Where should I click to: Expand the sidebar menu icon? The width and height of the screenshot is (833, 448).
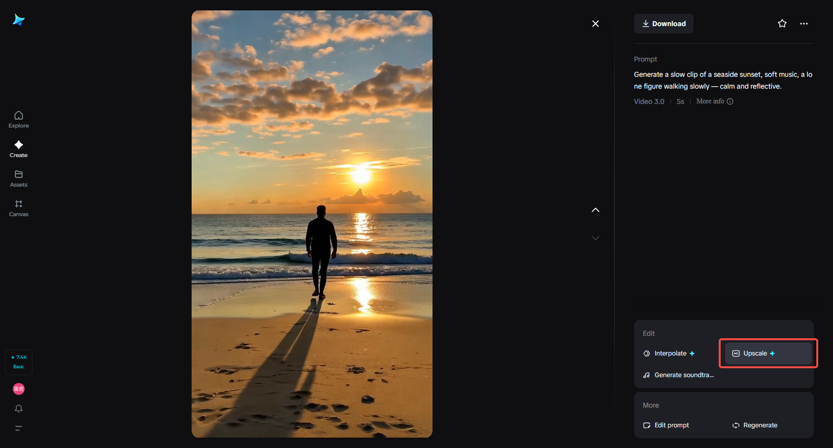pos(19,428)
